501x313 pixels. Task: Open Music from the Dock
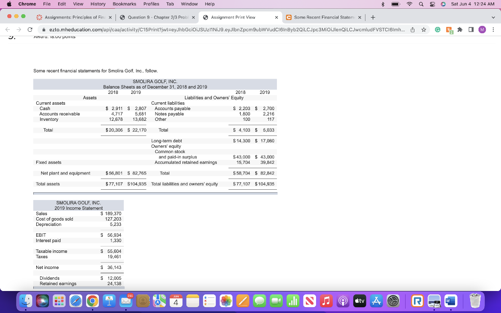tap(326, 301)
